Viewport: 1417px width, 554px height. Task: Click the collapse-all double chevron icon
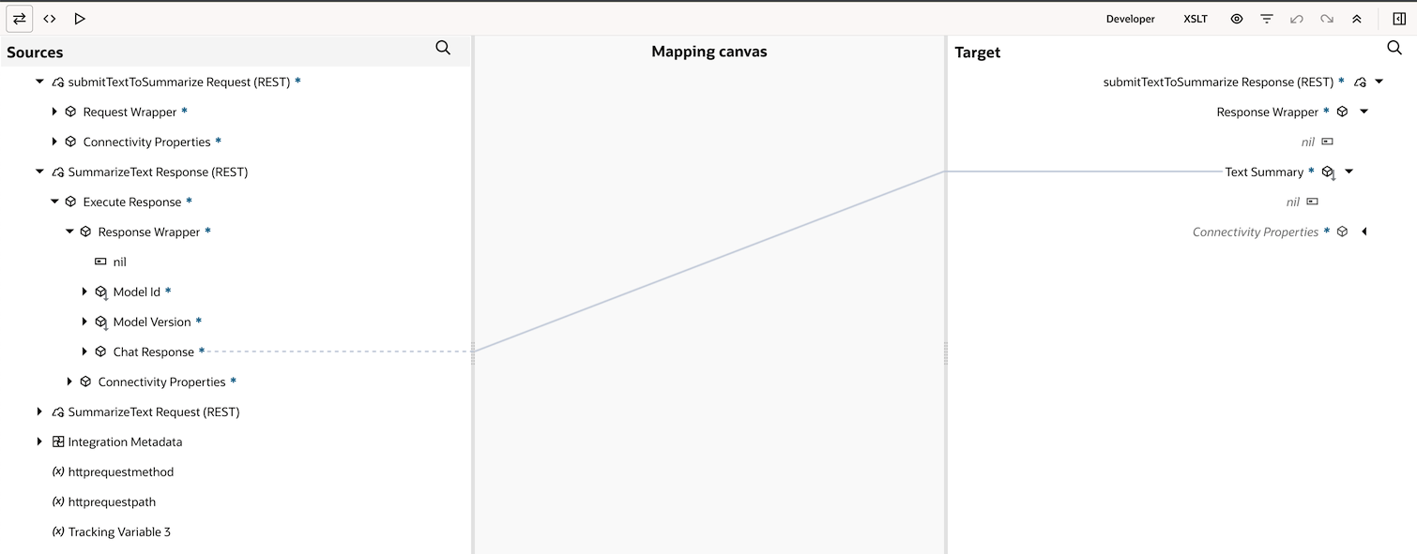coord(1357,19)
